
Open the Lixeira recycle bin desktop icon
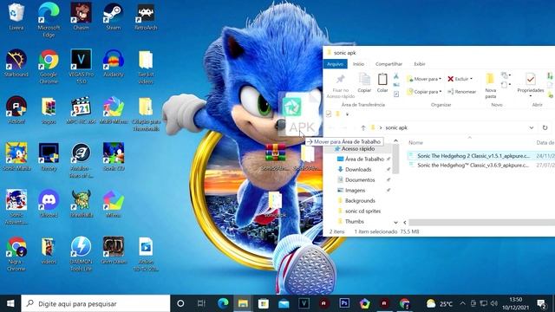(x=16, y=16)
